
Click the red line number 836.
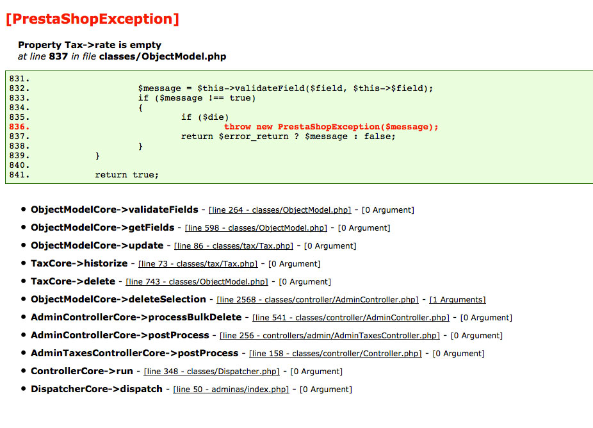(x=19, y=127)
